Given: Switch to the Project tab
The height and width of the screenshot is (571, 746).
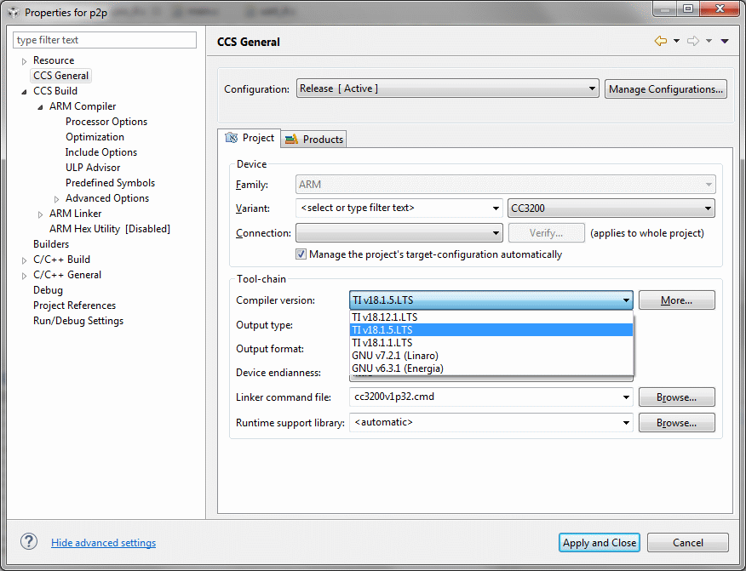Looking at the screenshot, I should point(250,138).
